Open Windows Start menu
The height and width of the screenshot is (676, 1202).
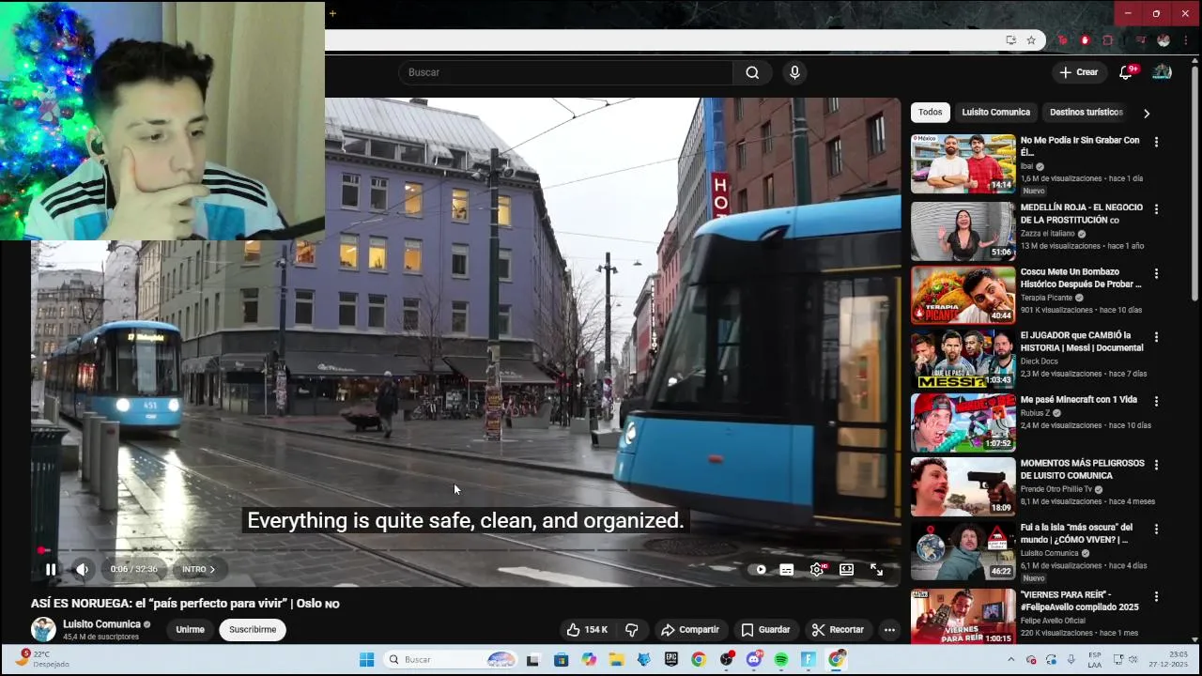pyautogui.click(x=366, y=660)
